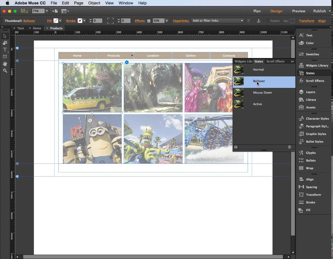The height and width of the screenshot is (259, 333).
Task: Click the Transform link in toolbar
Action: point(306,21)
